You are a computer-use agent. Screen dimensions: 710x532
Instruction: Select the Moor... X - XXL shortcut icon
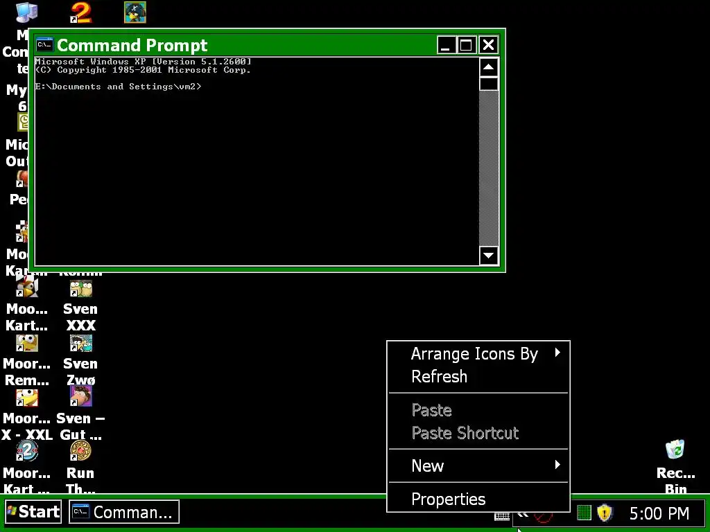point(27,398)
